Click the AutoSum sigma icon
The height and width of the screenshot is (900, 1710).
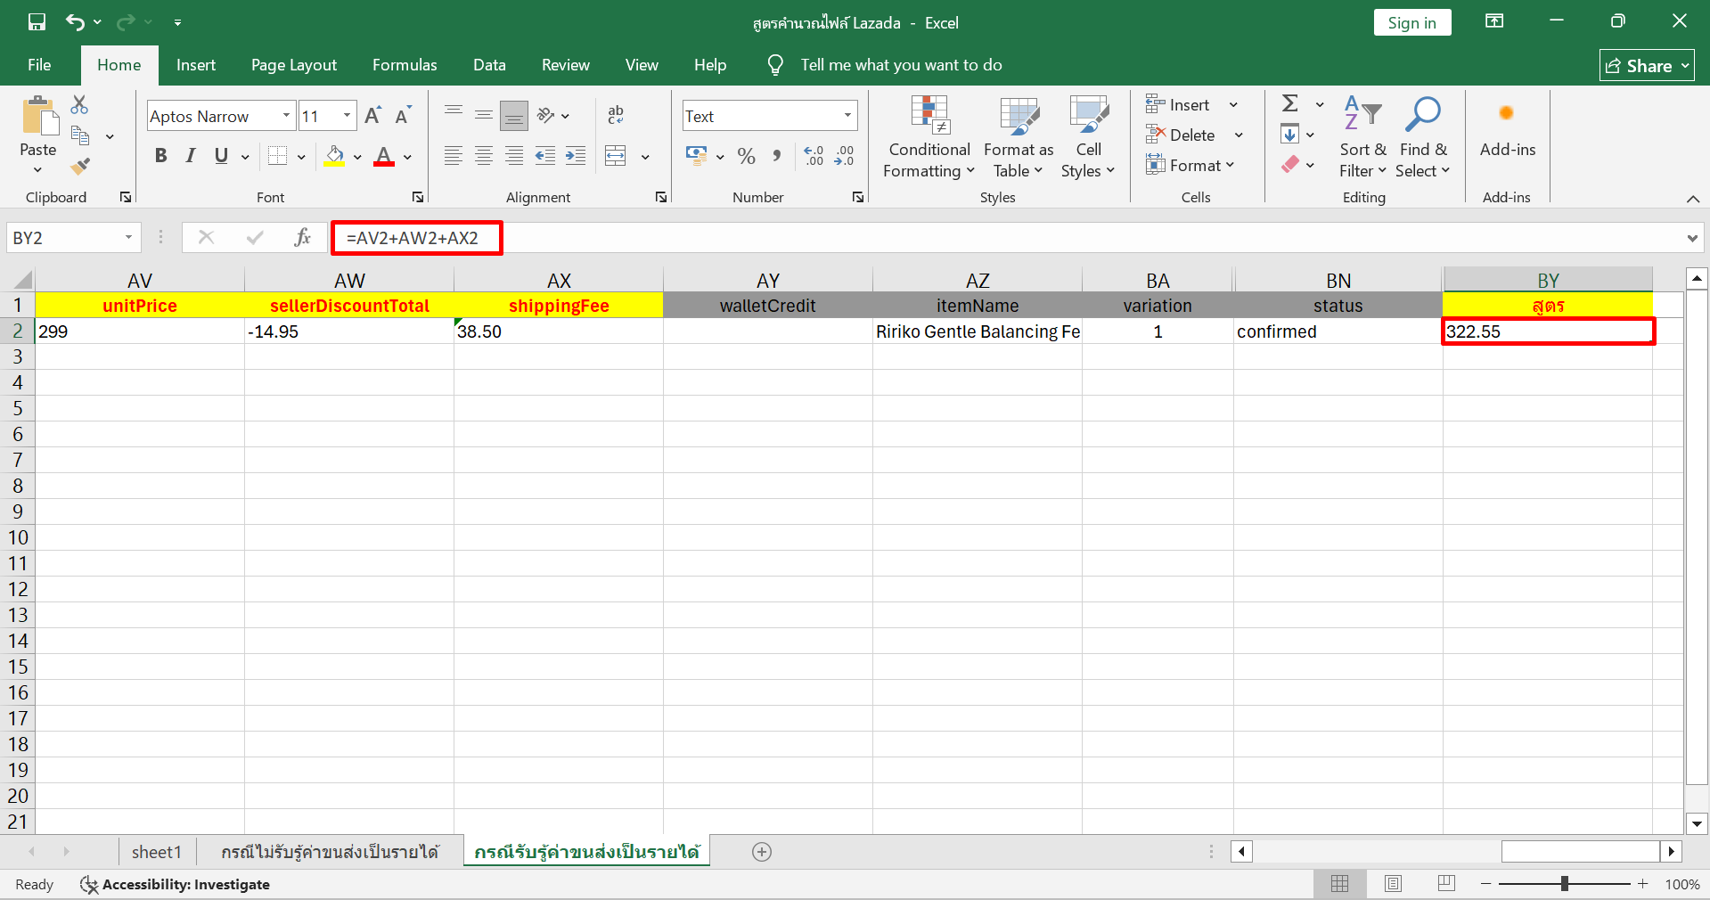1289,103
